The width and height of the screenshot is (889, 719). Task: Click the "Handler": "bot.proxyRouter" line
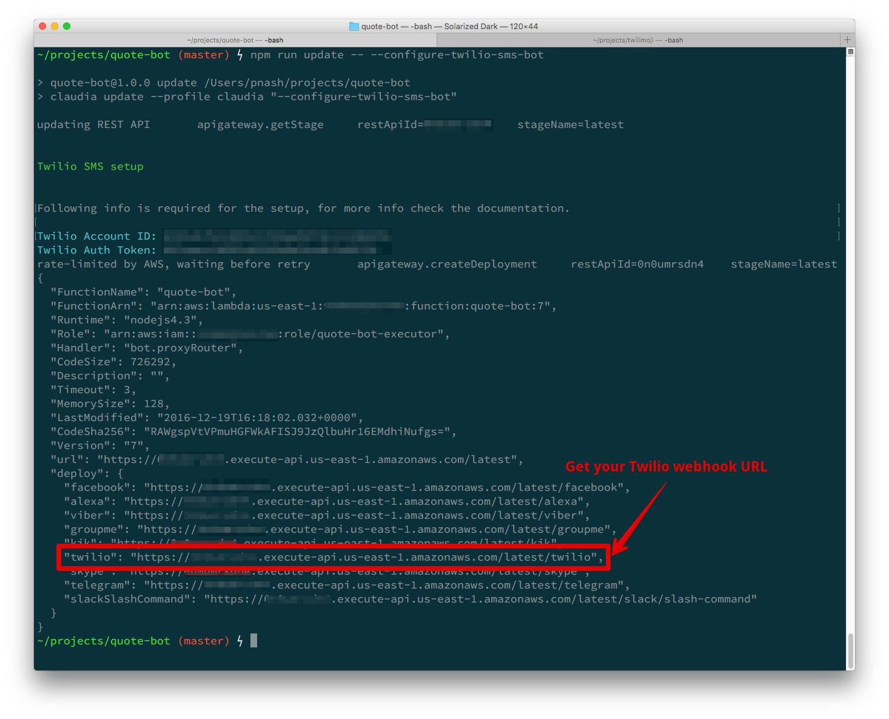[x=147, y=348]
